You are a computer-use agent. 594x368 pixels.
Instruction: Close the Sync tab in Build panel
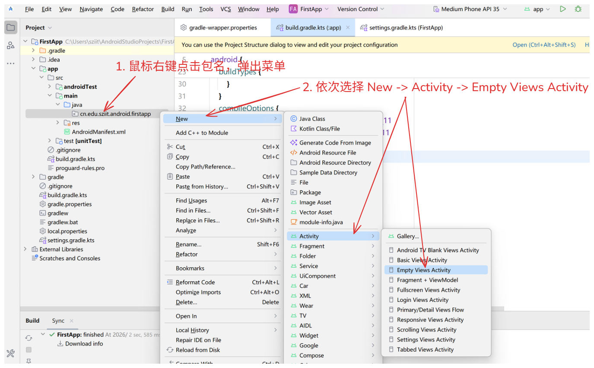pos(72,321)
